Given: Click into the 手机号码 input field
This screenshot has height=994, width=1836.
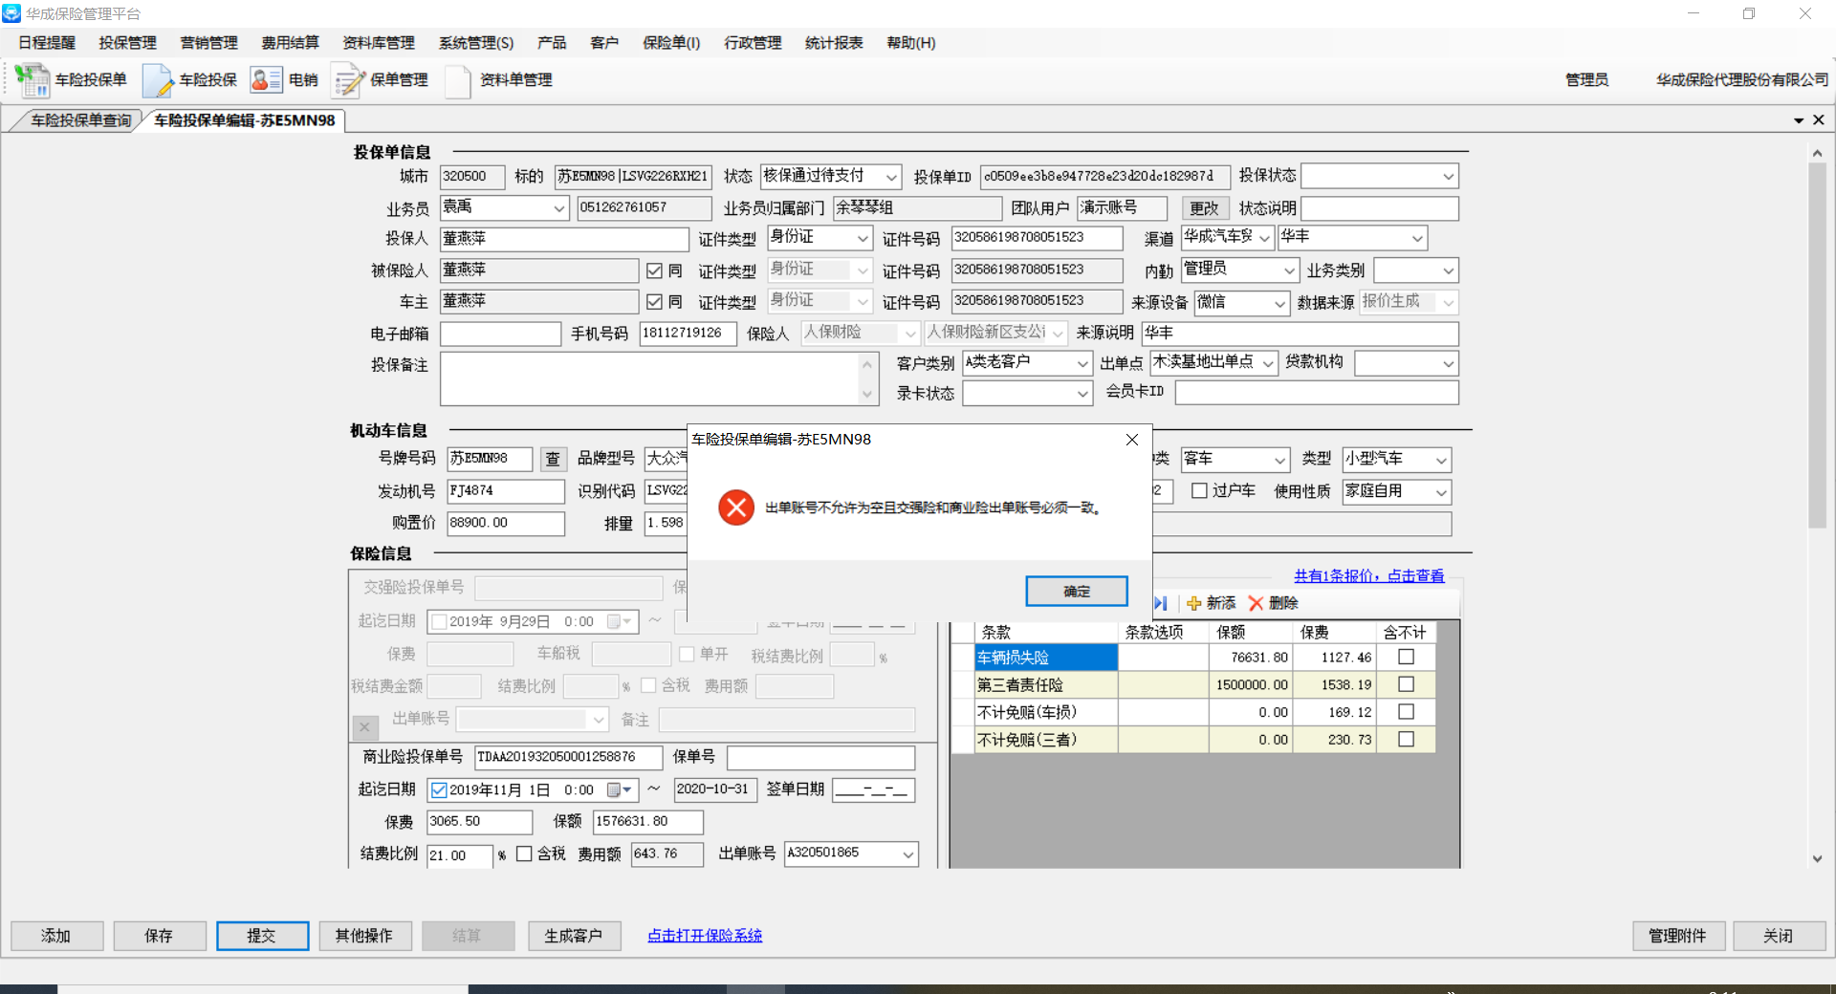Looking at the screenshot, I should tap(687, 334).
